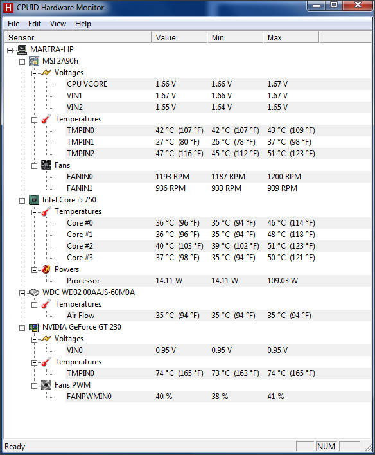This screenshot has height=455, width=375.
Task: Click the motherboard Fans icon
Action: coord(46,165)
